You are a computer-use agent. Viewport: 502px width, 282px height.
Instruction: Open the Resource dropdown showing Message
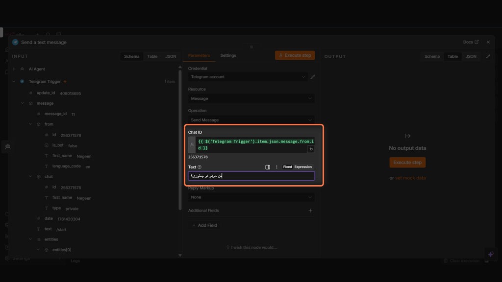pyautogui.click(x=251, y=98)
